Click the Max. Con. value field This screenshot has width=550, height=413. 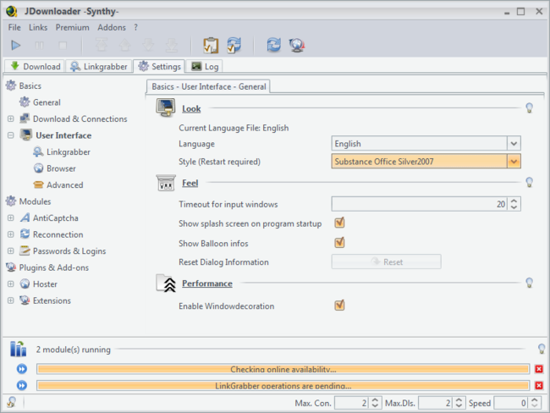(351, 403)
